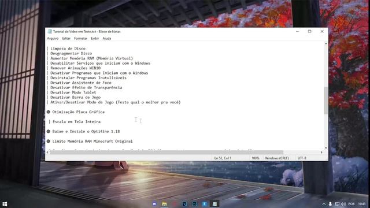The width and height of the screenshot is (370, 208).
Task: Click the 'Aumentar Memória RAM (Memória Virtual)' line
Action: tap(91, 58)
